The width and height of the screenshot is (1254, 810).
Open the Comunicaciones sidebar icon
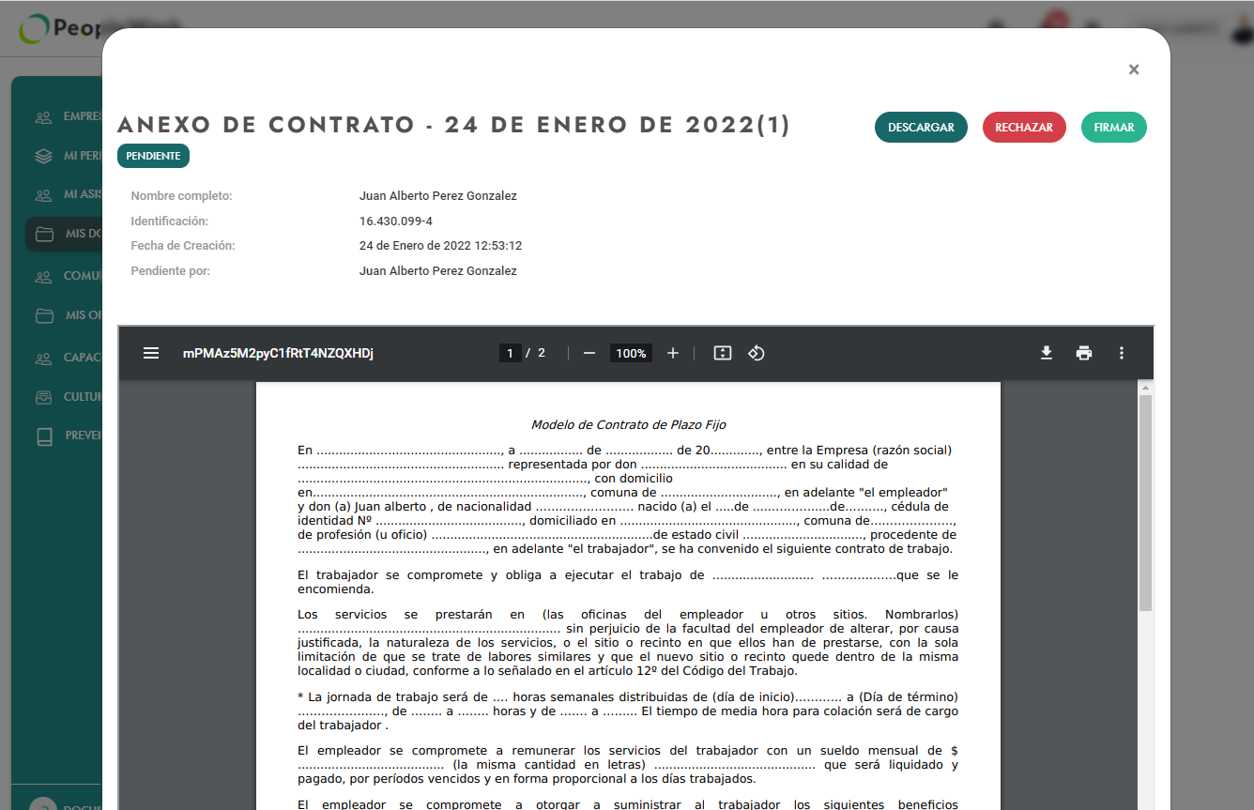coord(43,277)
